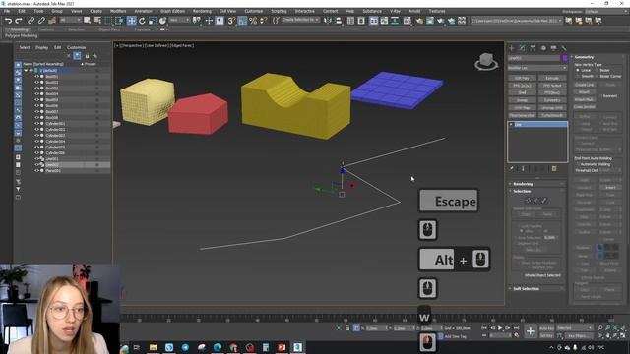Viewport: 630px width, 354px height.
Task: Open Select by Name dialog icon
Action: pos(97,20)
